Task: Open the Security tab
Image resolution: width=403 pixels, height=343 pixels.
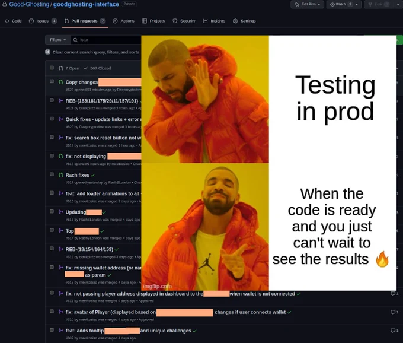Action: (x=184, y=21)
